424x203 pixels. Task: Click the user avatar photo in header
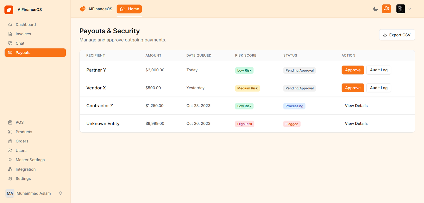pos(401,9)
